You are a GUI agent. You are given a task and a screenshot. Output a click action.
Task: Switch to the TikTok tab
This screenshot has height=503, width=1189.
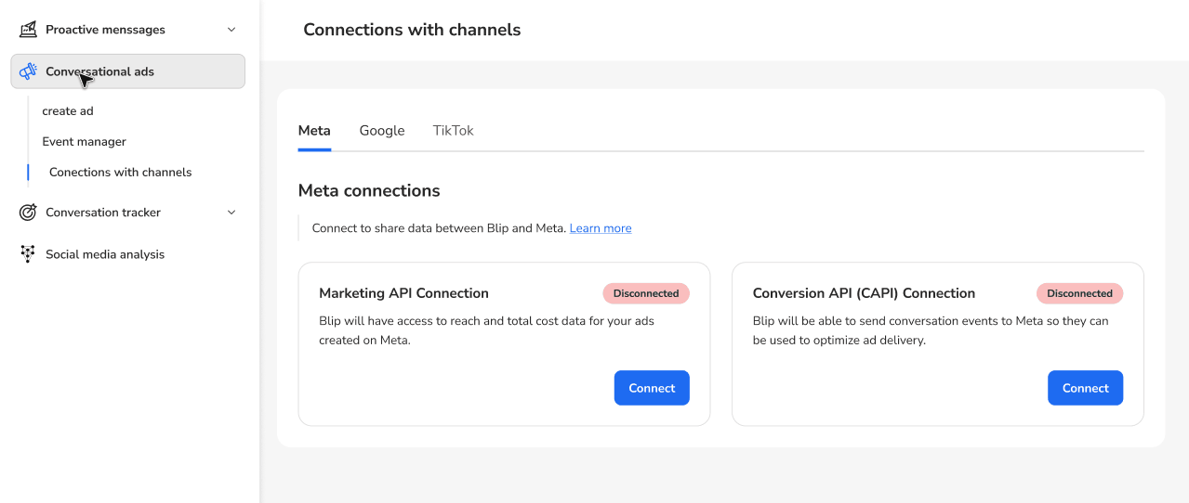[x=453, y=131]
